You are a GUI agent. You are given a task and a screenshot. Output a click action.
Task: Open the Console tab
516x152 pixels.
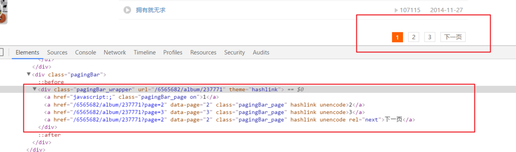coord(85,53)
